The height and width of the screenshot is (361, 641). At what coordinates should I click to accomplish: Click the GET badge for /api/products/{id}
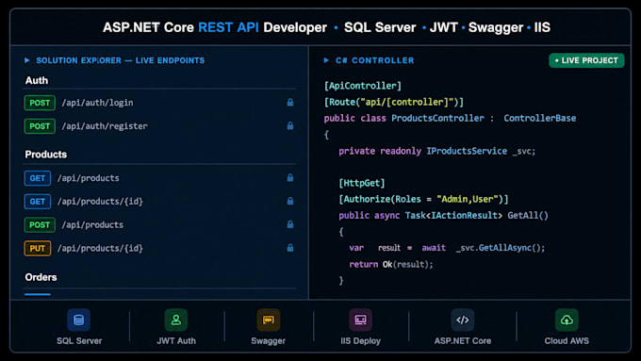tap(37, 201)
